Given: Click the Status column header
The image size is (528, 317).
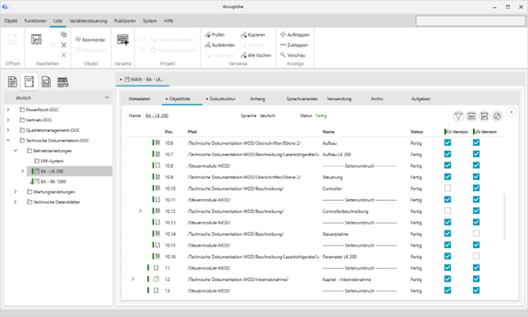Looking at the screenshot, I should pos(416,132).
